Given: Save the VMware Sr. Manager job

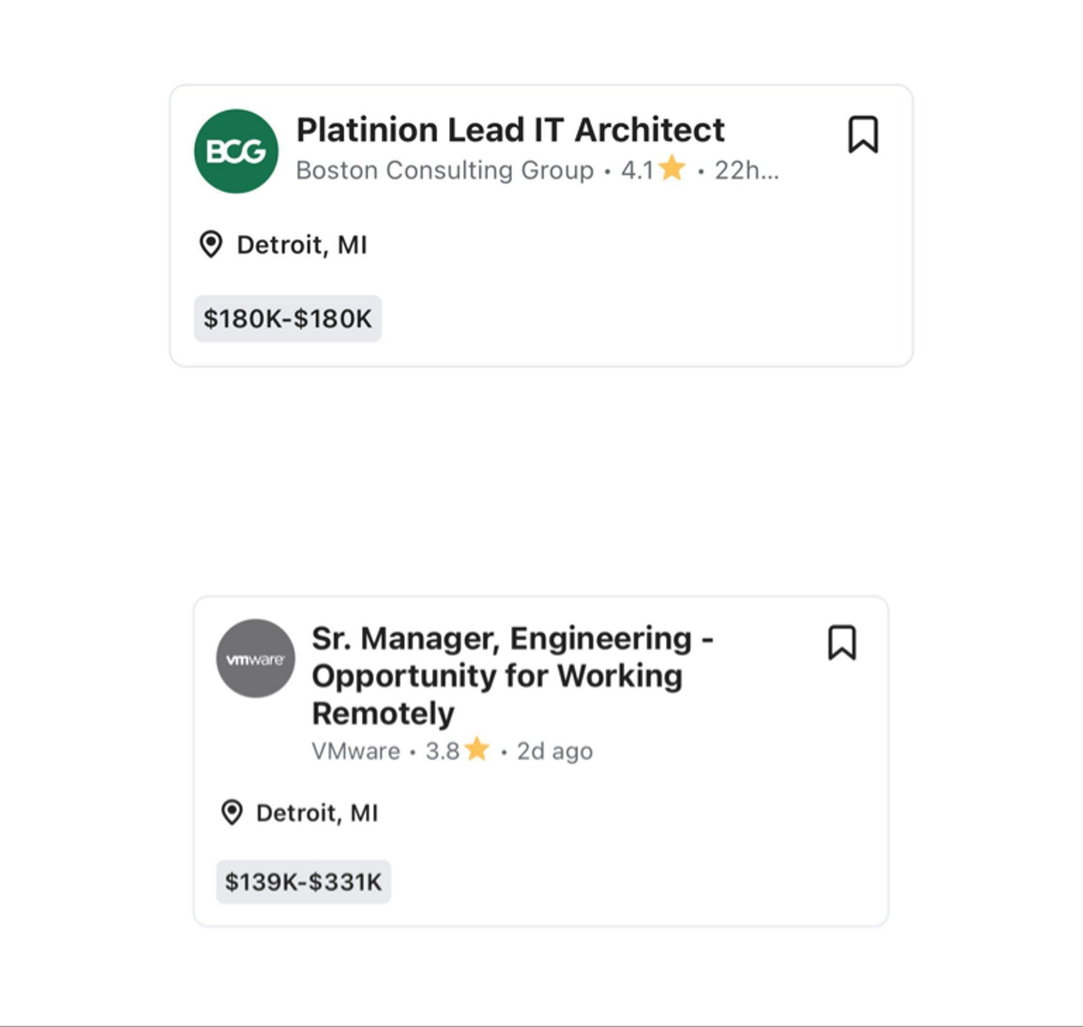Looking at the screenshot, I should (842, 643).
